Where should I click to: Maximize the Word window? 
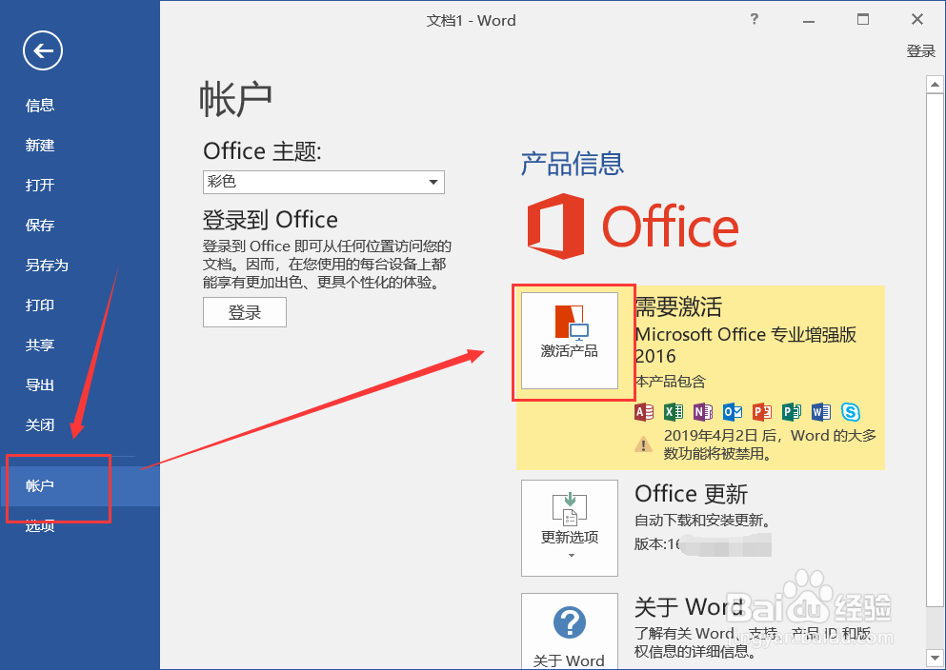(863, 20)
